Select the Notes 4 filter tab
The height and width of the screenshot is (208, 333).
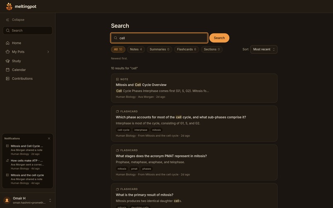click(x=136, y=50)
